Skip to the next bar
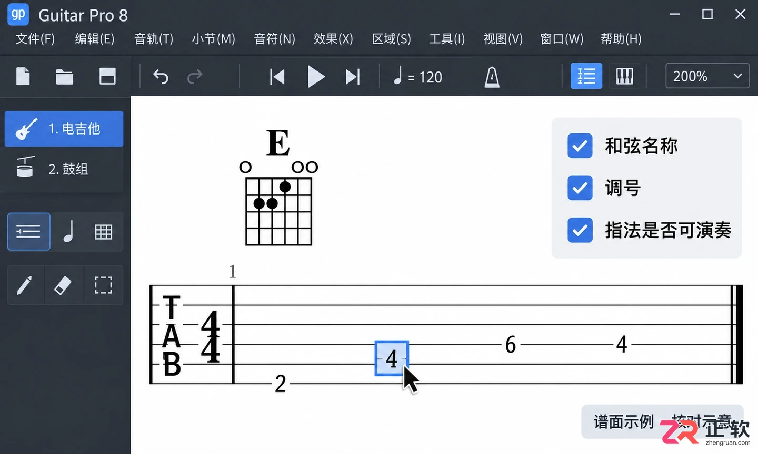Viewport: 758px width, 454px height. coord(353,77)
